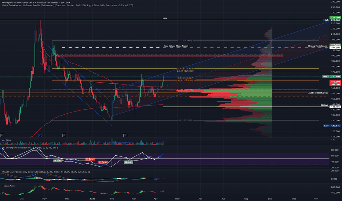
Task: Click the MPCI 170.800 price tag
Action: (331, 76)
